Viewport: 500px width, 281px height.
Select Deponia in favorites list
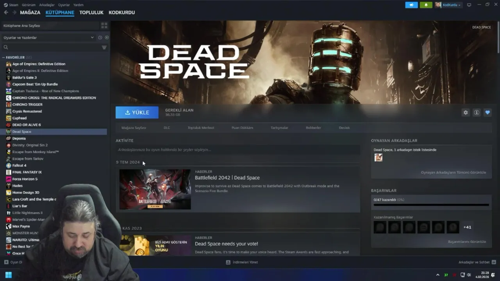pyautogui.click(x=19, y=138)
